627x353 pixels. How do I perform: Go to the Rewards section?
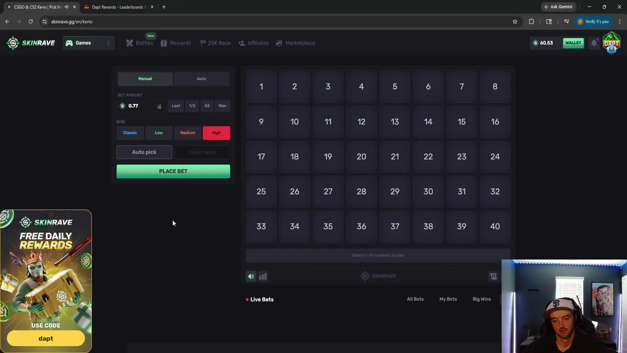coord(175,43)
